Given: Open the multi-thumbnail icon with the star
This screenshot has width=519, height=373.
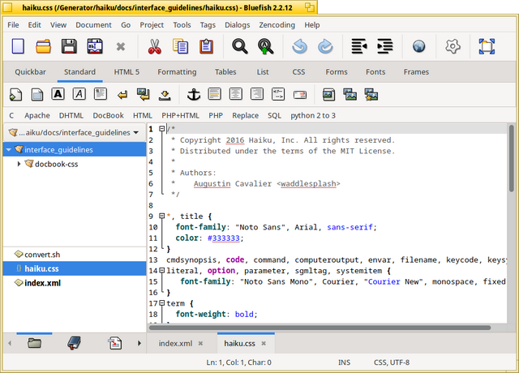Looking at the screenshot, I should click(371, 94).
